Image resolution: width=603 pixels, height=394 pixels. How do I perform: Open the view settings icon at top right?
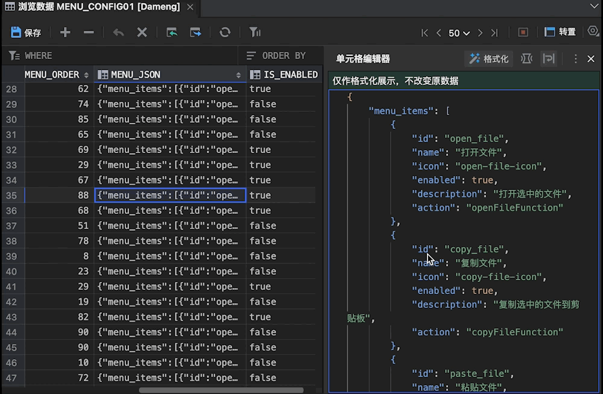(x=593, y=31)
